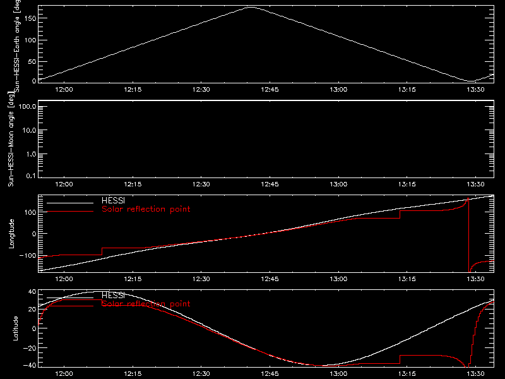Click white HESSI legend line in Longitude plot
Viewport: 505px width, 379px height.
coord(70,203)
